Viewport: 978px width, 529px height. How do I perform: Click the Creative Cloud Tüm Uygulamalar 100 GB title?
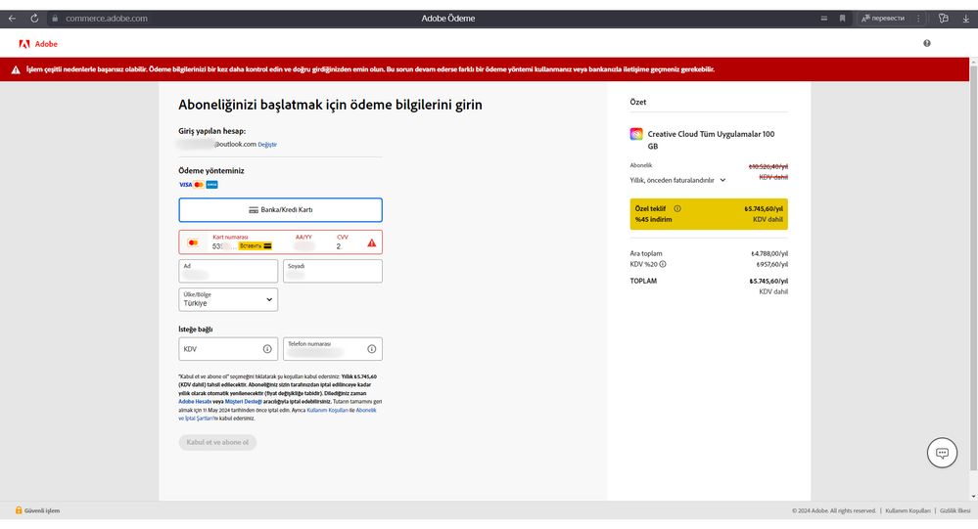tap(711, 140)
